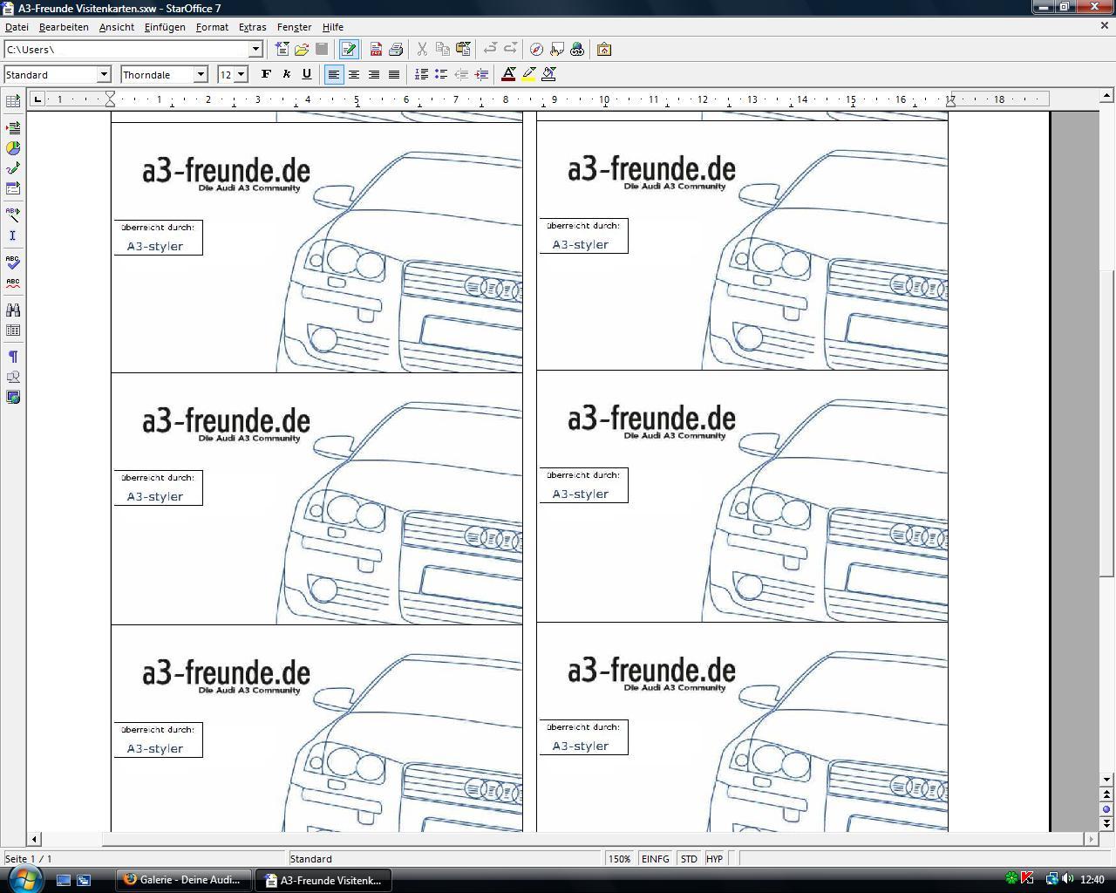Toggle italic formatting
The height and width of the screenshot is (893, 1116).
[x=286, y=75]
